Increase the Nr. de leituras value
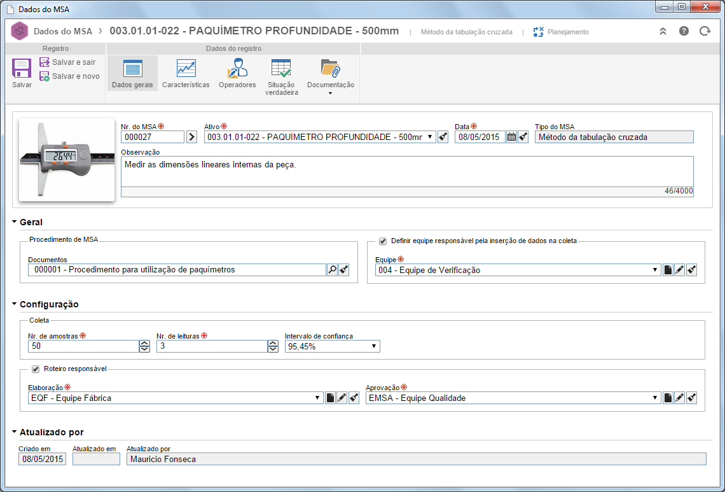The width and height of the screenshot is (725, 492). pos(273,344)
